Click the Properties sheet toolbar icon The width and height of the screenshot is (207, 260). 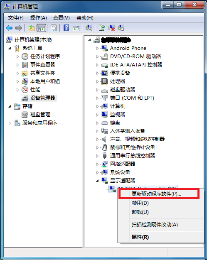[54, 28]
